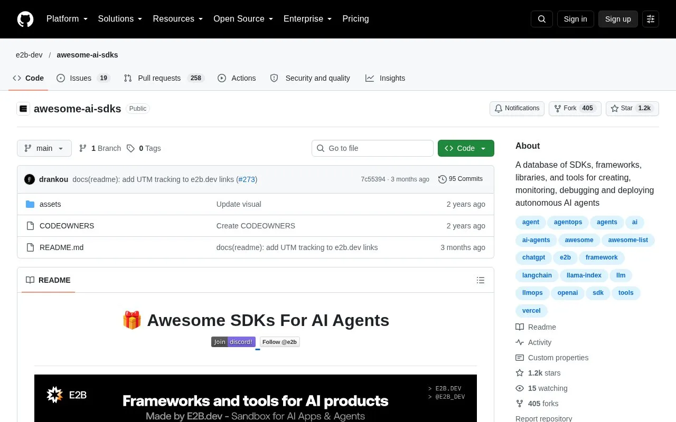
Task: Open the Pricing link
Action: (x=355, y=19)
